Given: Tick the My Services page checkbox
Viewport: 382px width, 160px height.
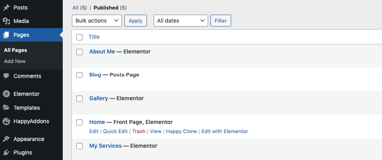Looking at the screenshot, I should coord(79,146).
